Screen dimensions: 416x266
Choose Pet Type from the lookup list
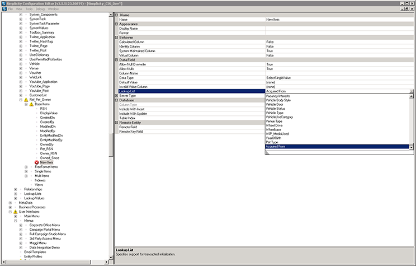(x=272, y=142)
